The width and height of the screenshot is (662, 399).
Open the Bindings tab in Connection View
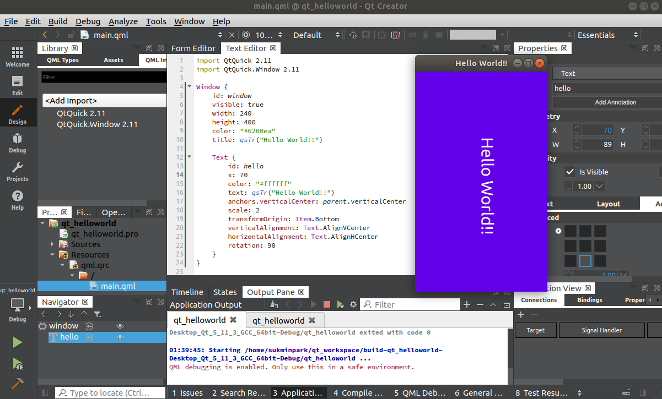click(590, 300)
